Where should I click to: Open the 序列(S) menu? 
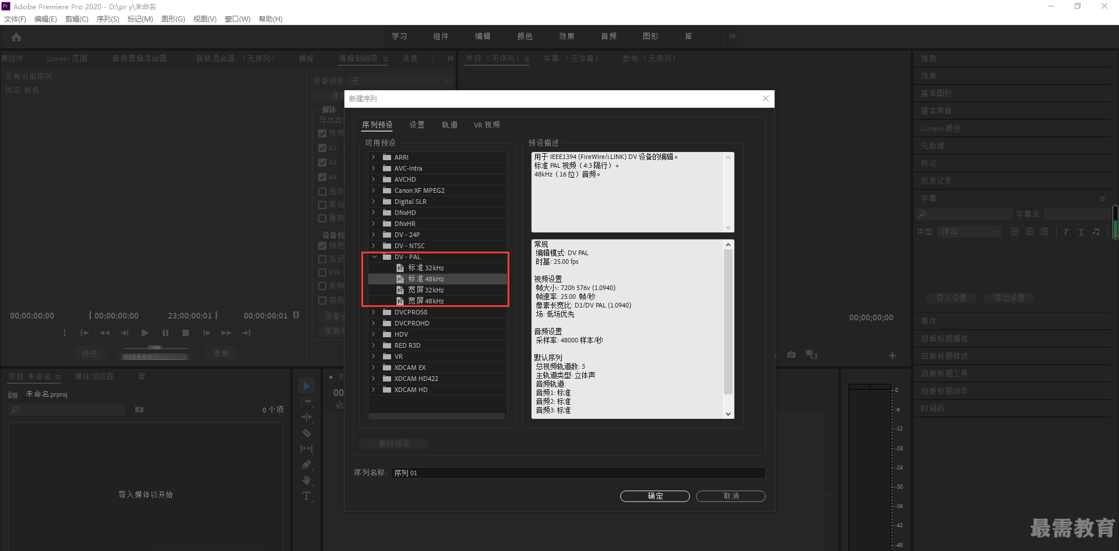(108, 19)
